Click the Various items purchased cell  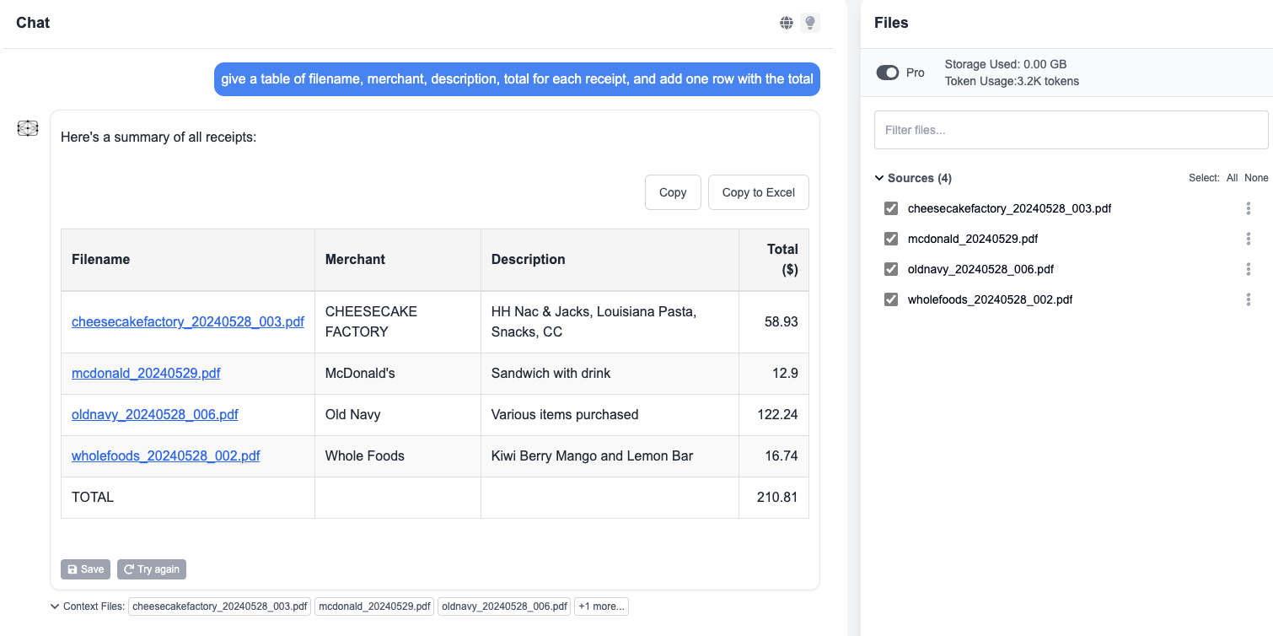[x=610, y=414]
